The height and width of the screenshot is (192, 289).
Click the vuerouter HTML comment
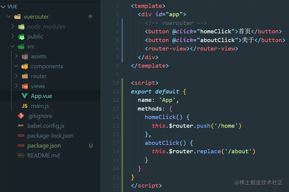tap(176, 23)
